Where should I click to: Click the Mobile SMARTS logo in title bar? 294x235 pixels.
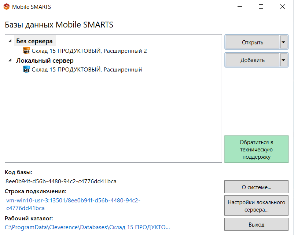pyautogui.click(x=7, y=7)
